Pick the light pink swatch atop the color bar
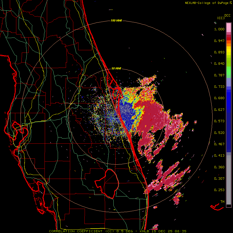This screenshot has width=233, height=233. pyautogui.click(x=229, y=27)
